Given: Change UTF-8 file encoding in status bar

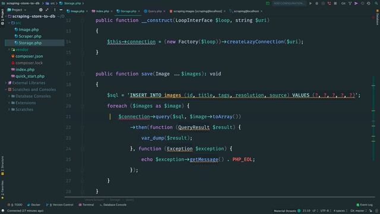Looking at the screenshot, I should (x=325, y=210).
